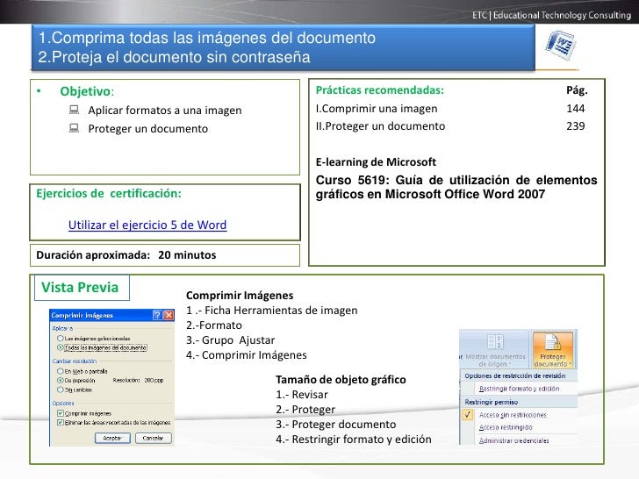Click the Proteger un documento objective line
This screenshot has width=639, height=479.
click(x=148, y=129)
